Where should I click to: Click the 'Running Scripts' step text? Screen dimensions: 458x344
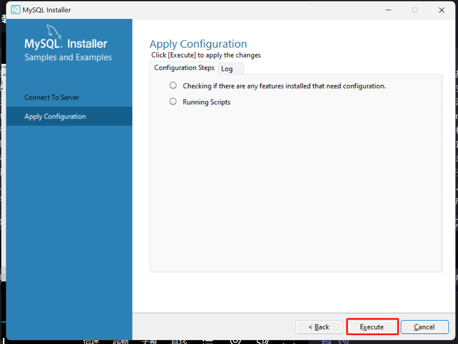207,102
